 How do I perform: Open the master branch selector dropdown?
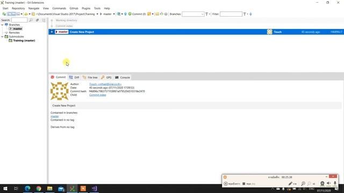click(114, 14)
